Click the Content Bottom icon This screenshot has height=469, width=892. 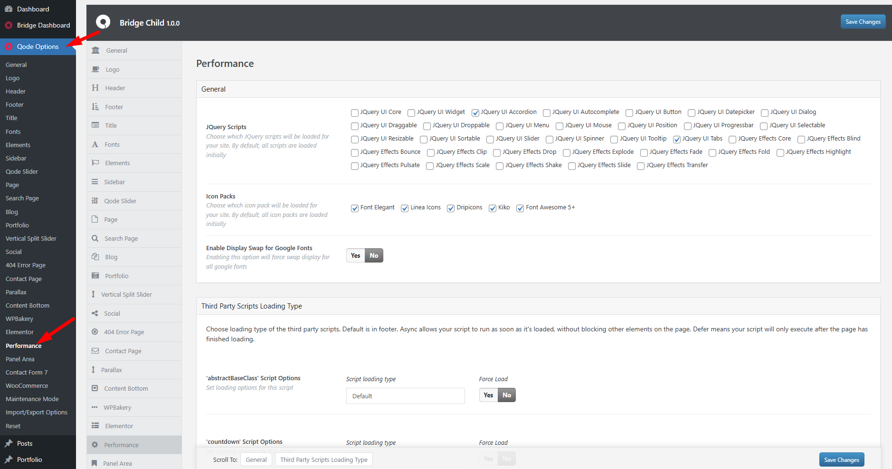[95, 388]
